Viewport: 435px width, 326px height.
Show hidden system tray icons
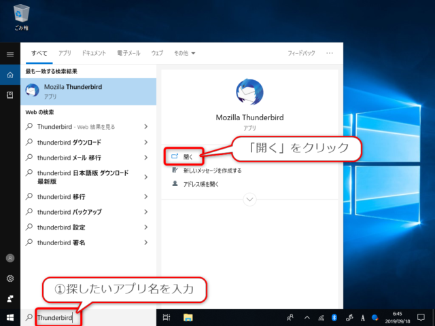[307, 318]
